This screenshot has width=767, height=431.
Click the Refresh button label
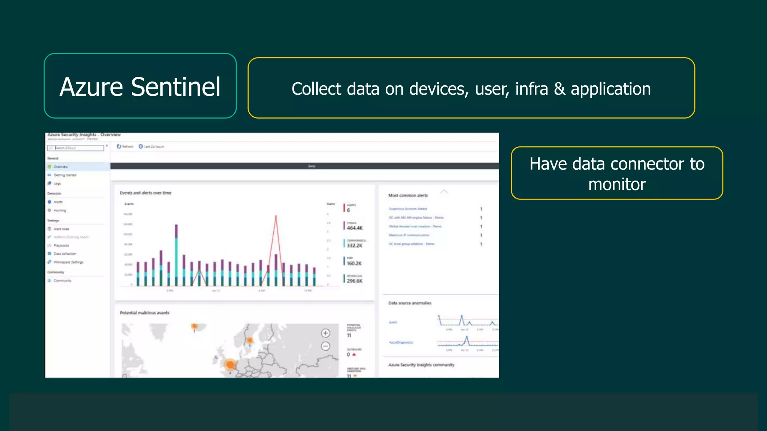128,147
